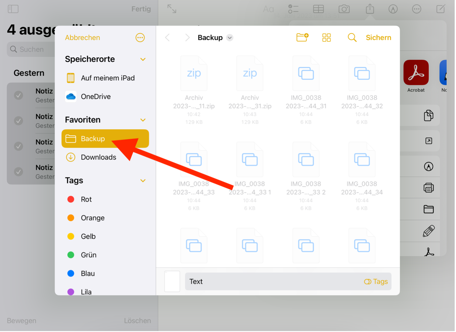The width and height of the screenshot is (456, 332).
Task: Cancel with the Abbrechen button
Action: tap(82, 37)
